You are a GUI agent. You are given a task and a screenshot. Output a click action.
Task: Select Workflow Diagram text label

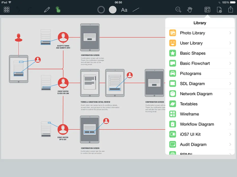click(197, 124)
